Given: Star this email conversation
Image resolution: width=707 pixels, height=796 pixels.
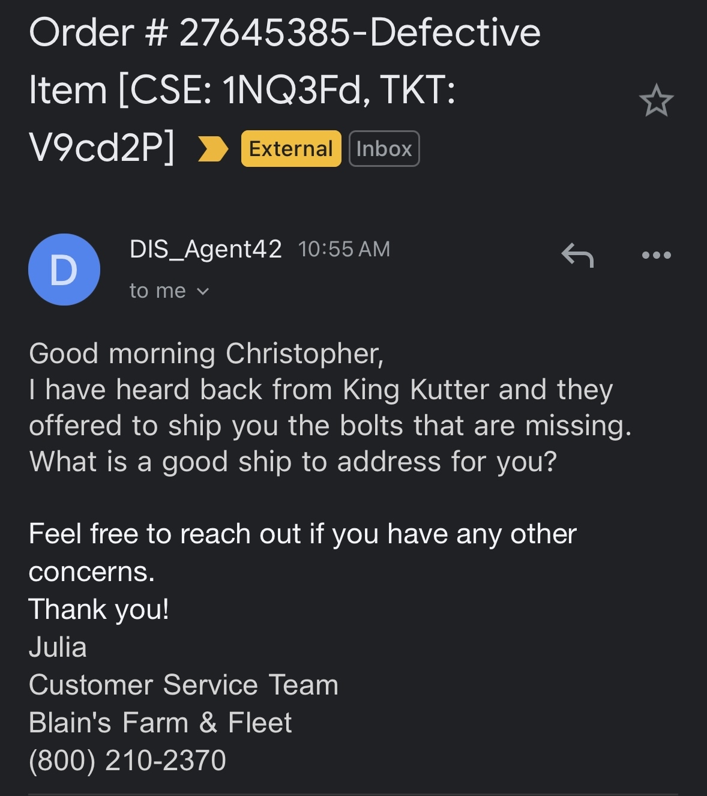Looking at the screenshot, I should point(656,100).
